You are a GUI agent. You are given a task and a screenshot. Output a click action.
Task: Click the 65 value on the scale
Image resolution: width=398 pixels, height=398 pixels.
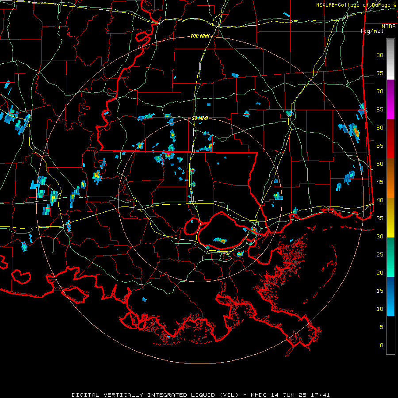(380, 110)
